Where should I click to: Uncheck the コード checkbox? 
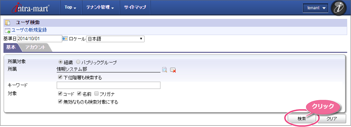click(x=60, y=93)
